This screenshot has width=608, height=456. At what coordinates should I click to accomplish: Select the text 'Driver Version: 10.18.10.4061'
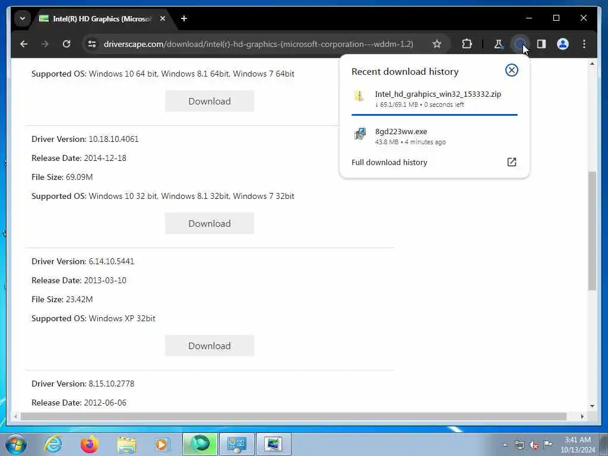[x=85, y=139]
